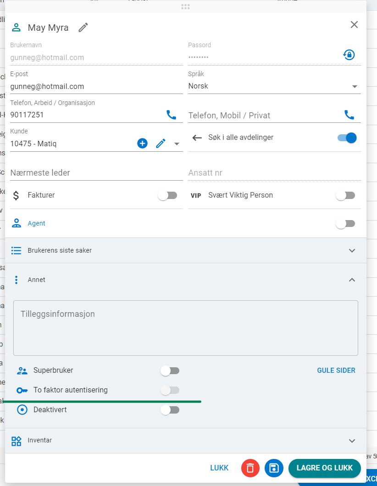Add new customer with the plus icon
This screenshot has width=377, height=486.
[x=143, y=144]
